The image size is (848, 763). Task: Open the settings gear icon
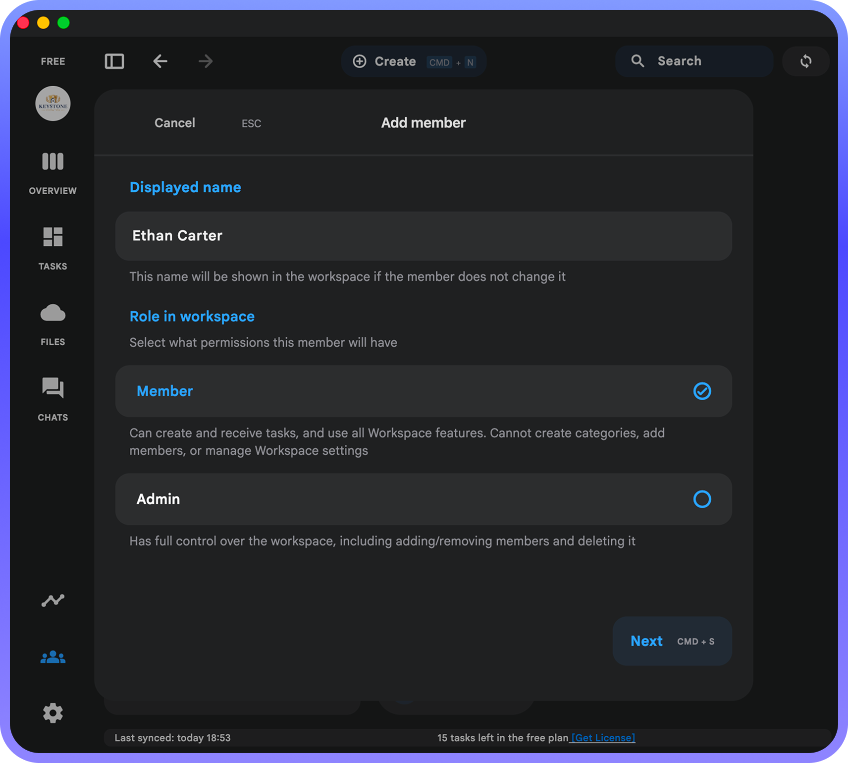click(53, 713)
